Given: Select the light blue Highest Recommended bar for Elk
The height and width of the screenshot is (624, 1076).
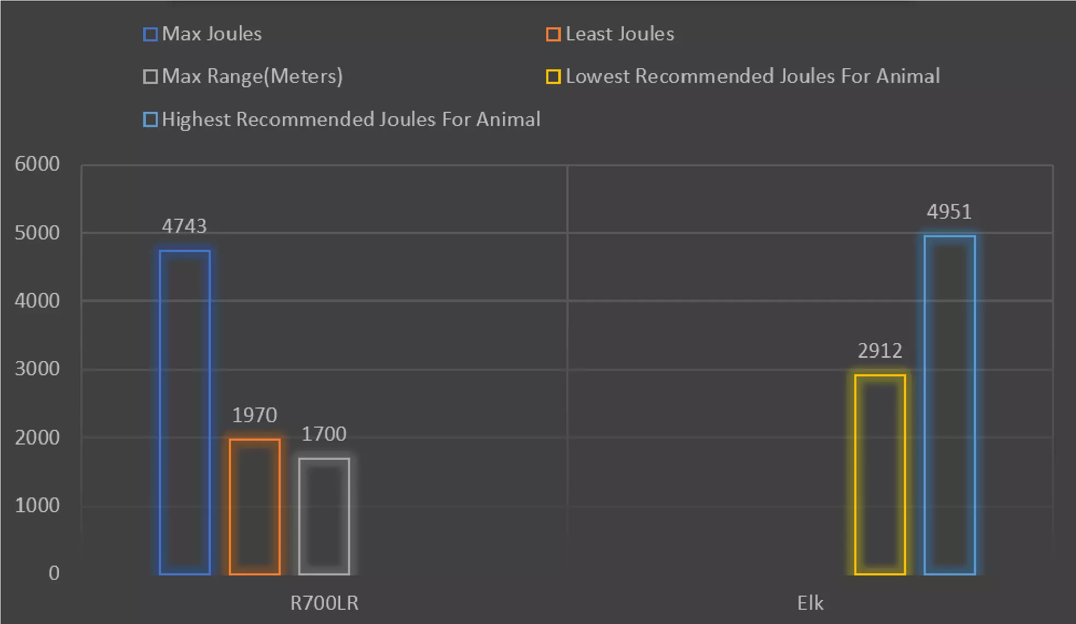Looking at the screenshot, I should point(949,405).
